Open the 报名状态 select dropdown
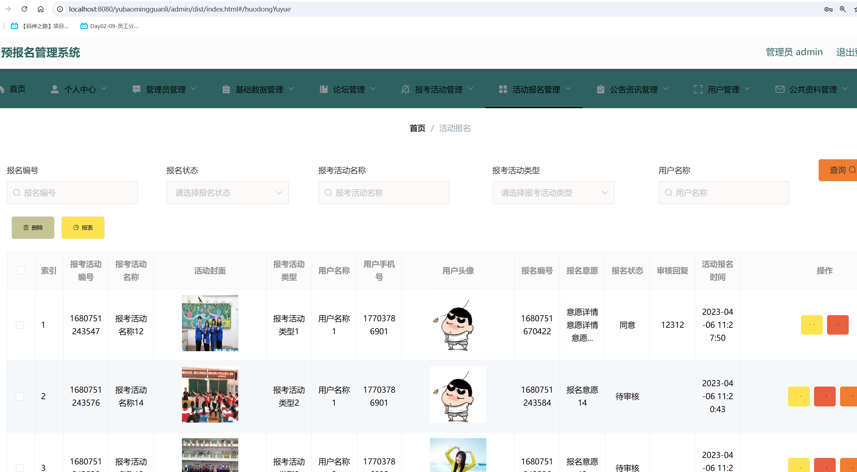The height and width of the screenshot is (472, 857). click(x=227, y=193)
